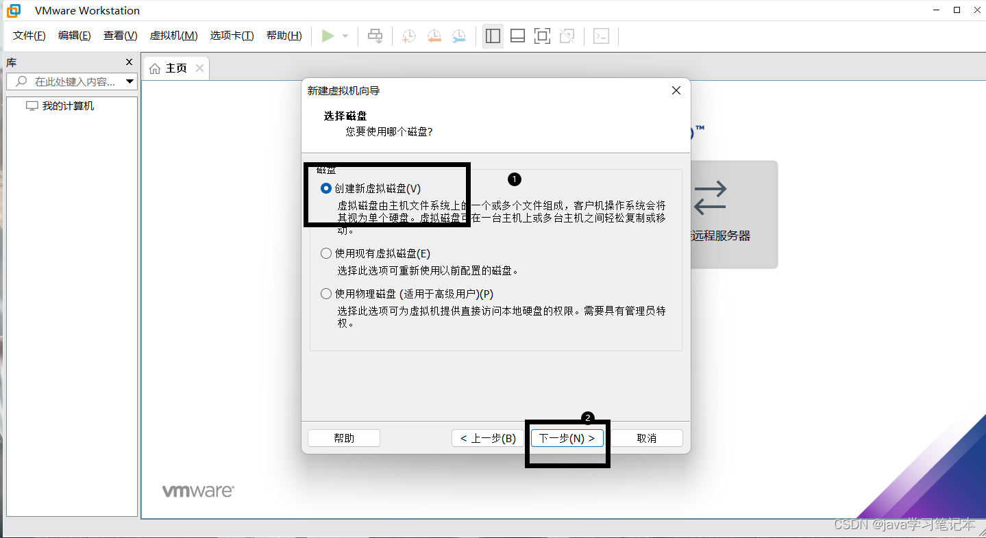Close the library panel
Image resolution: width=986 pixels, height=538 pixels.
[x=130, y=62]
